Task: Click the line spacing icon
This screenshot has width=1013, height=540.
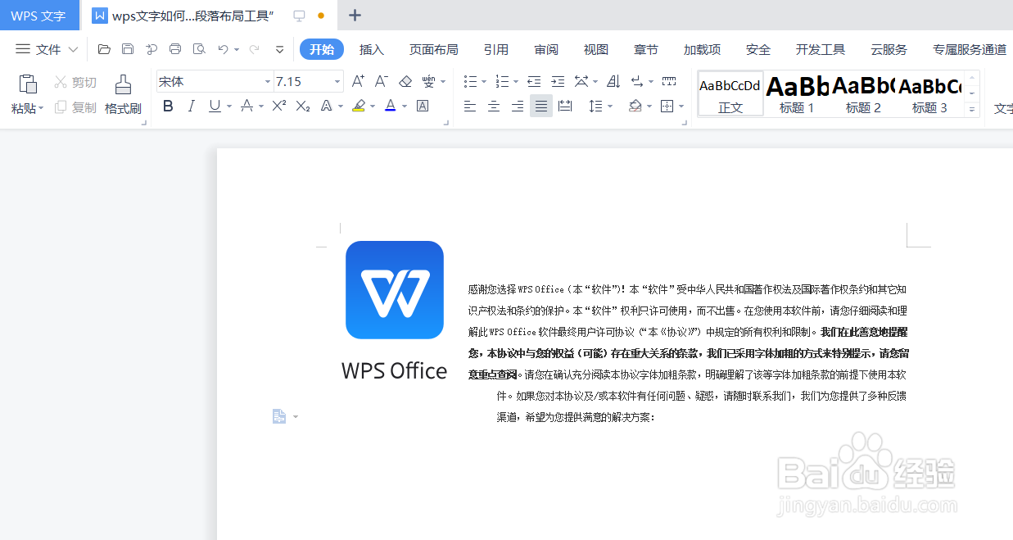Action: 596,106
